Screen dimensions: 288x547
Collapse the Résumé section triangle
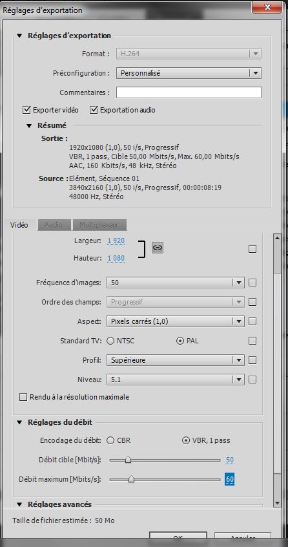(x=29, y=125)
